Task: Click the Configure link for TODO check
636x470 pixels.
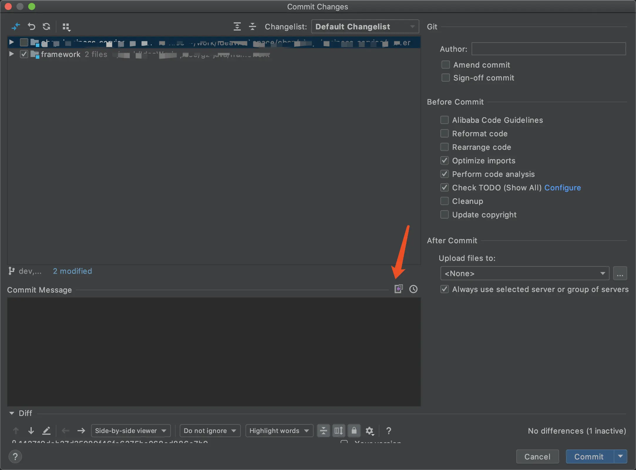Action: tap(562, 188)
